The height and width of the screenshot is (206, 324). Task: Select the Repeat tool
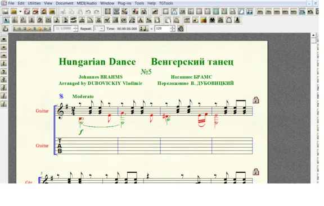(x=115, y=20)
